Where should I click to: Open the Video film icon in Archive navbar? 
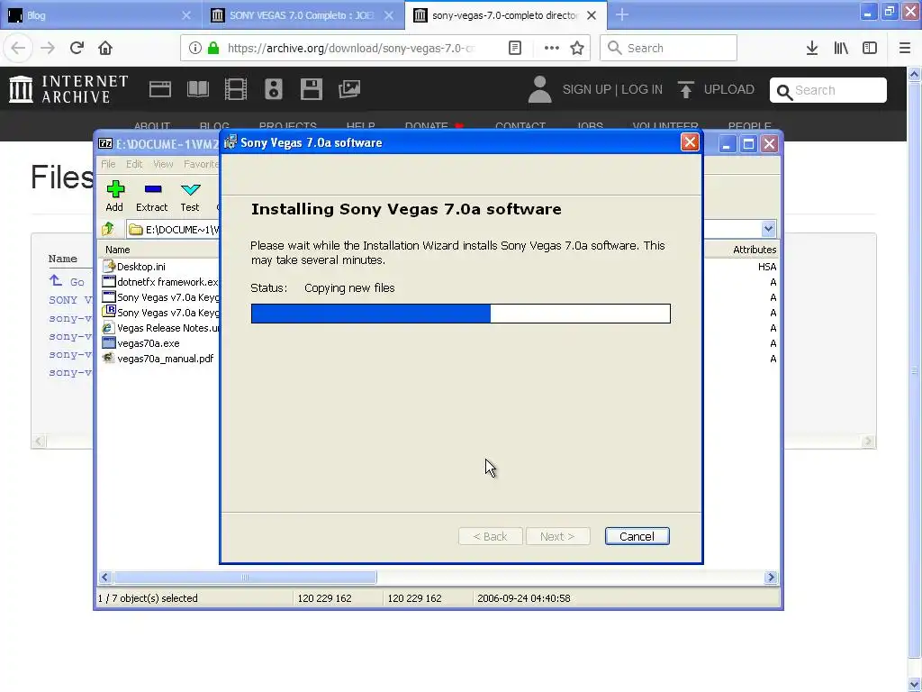[236, 89]
